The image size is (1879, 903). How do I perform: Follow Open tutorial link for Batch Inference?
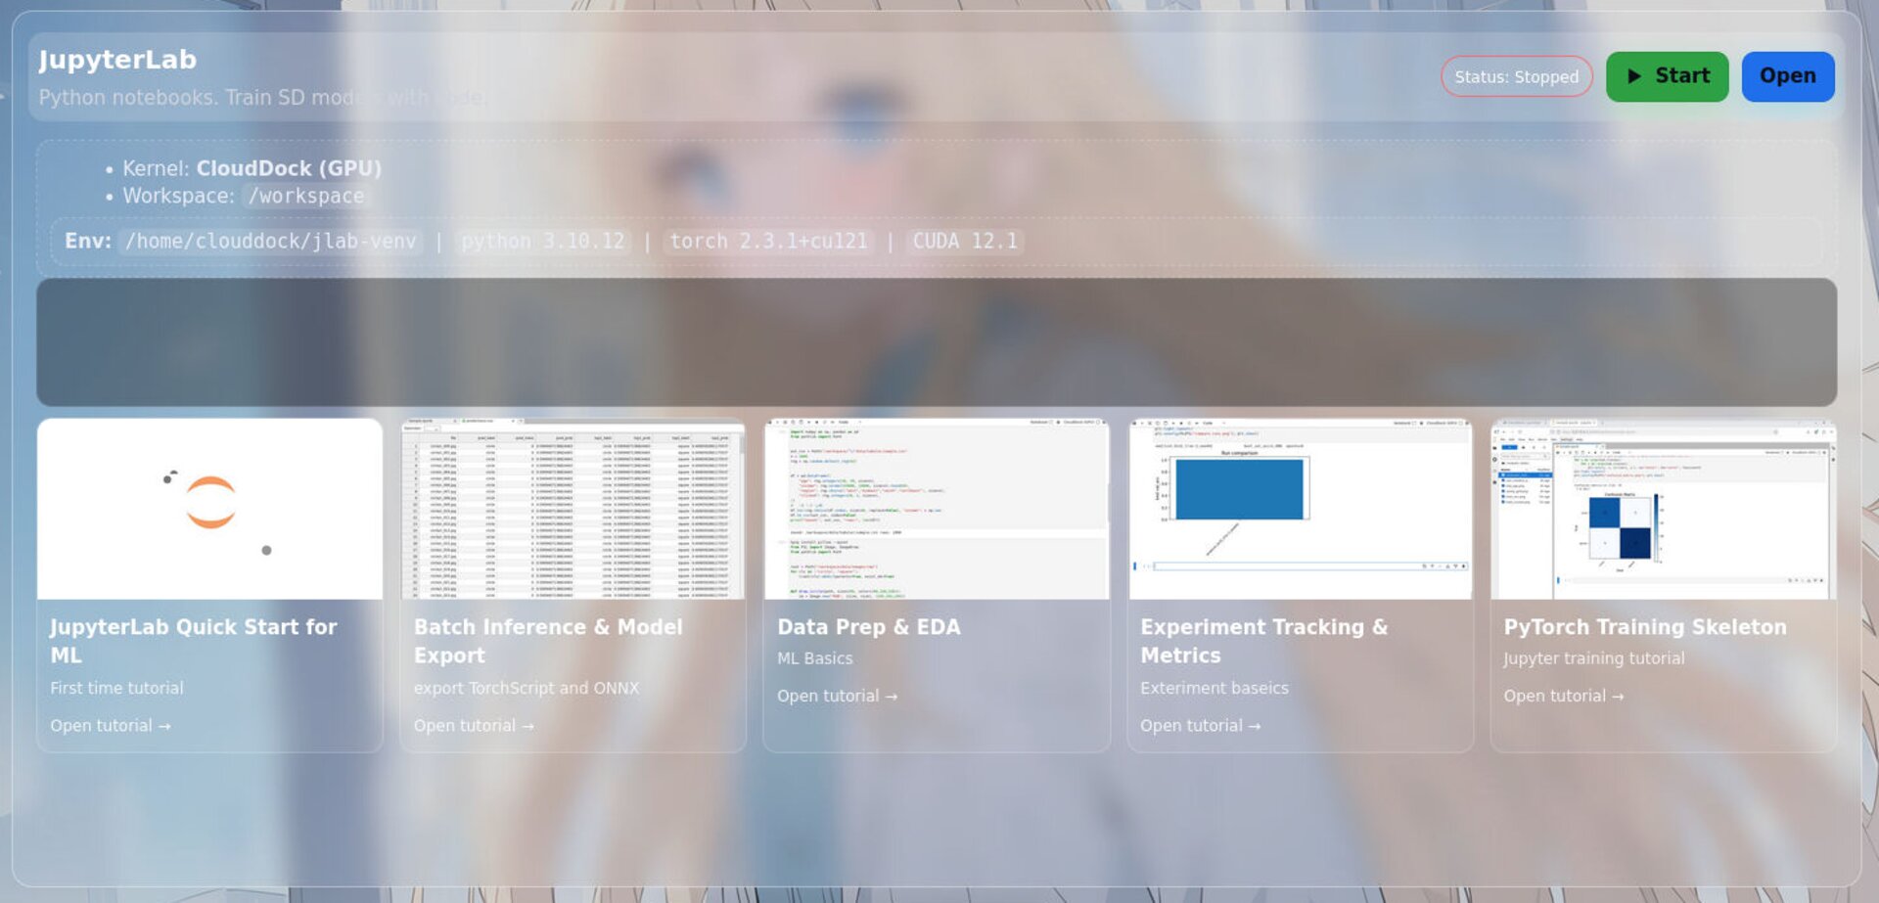point(474,726)
